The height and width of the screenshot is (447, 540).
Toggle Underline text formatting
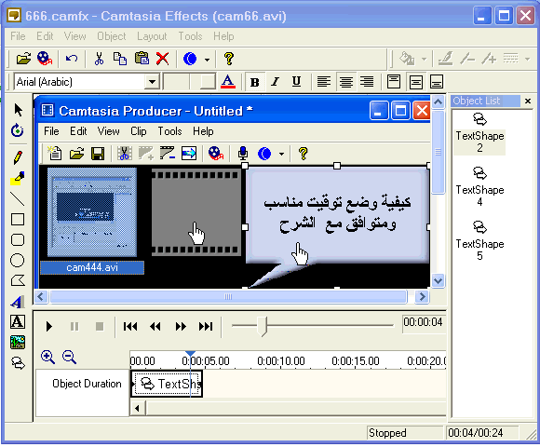[x=296, y=82]
